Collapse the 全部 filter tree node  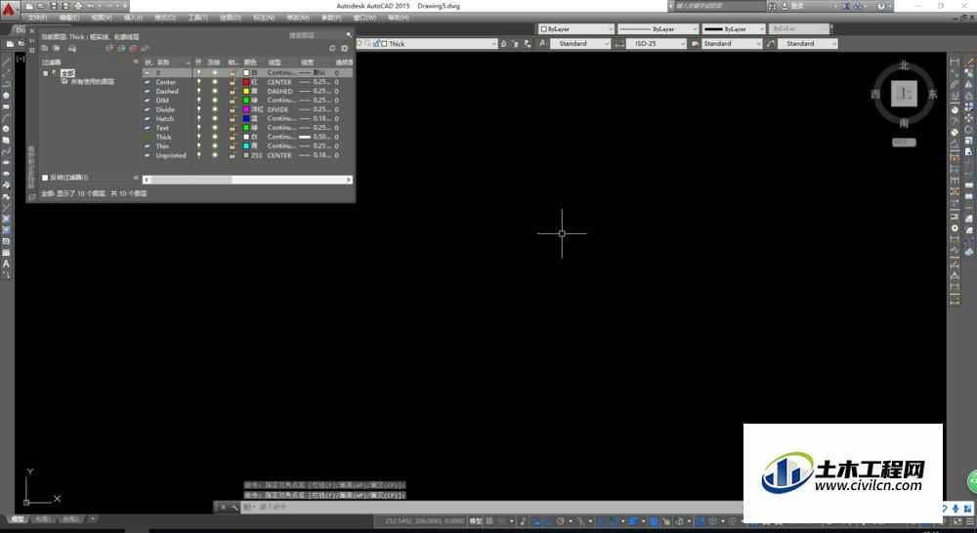click(x=46, y=73)
